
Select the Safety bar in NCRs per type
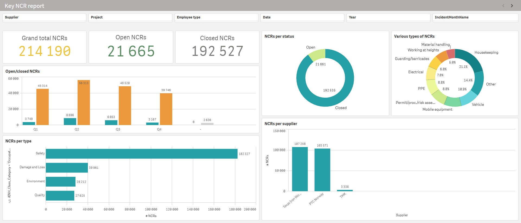point(141,154)
